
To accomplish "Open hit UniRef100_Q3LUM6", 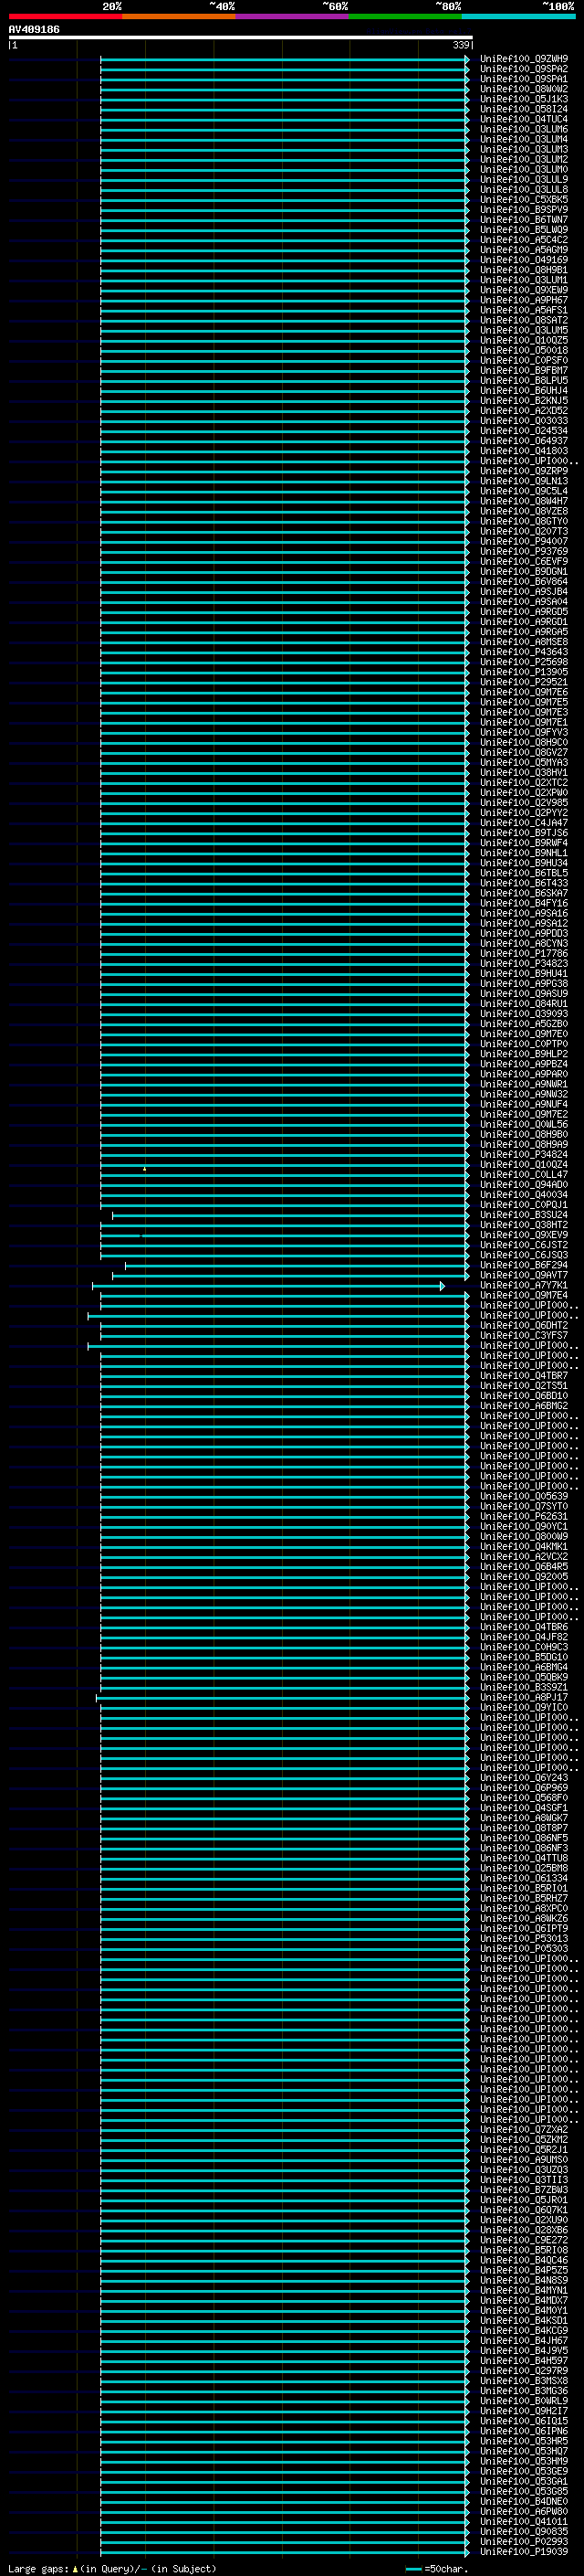I will (524, 129).
